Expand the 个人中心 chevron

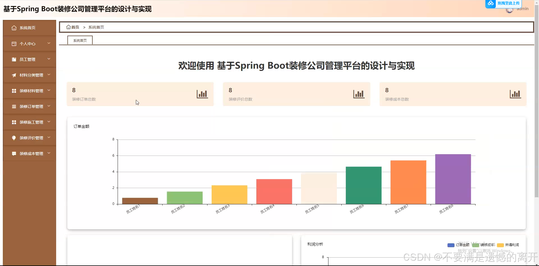coord(49,43)
